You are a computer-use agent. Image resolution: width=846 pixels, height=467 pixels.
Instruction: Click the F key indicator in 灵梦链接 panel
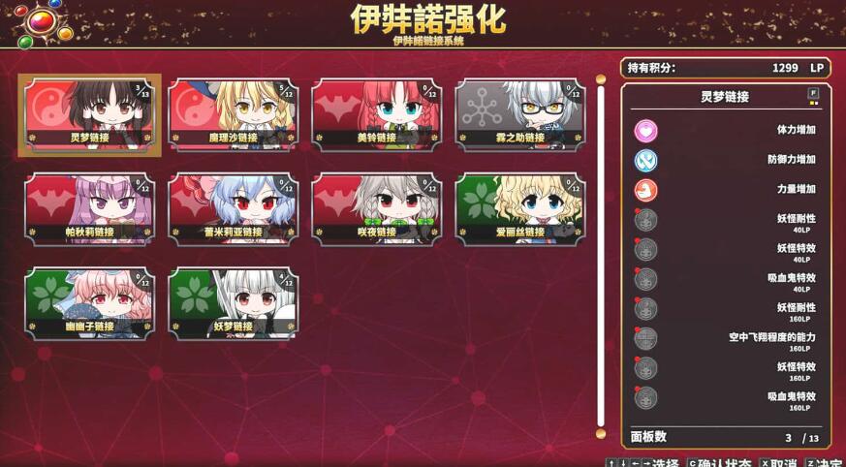[x=813, y=93]
